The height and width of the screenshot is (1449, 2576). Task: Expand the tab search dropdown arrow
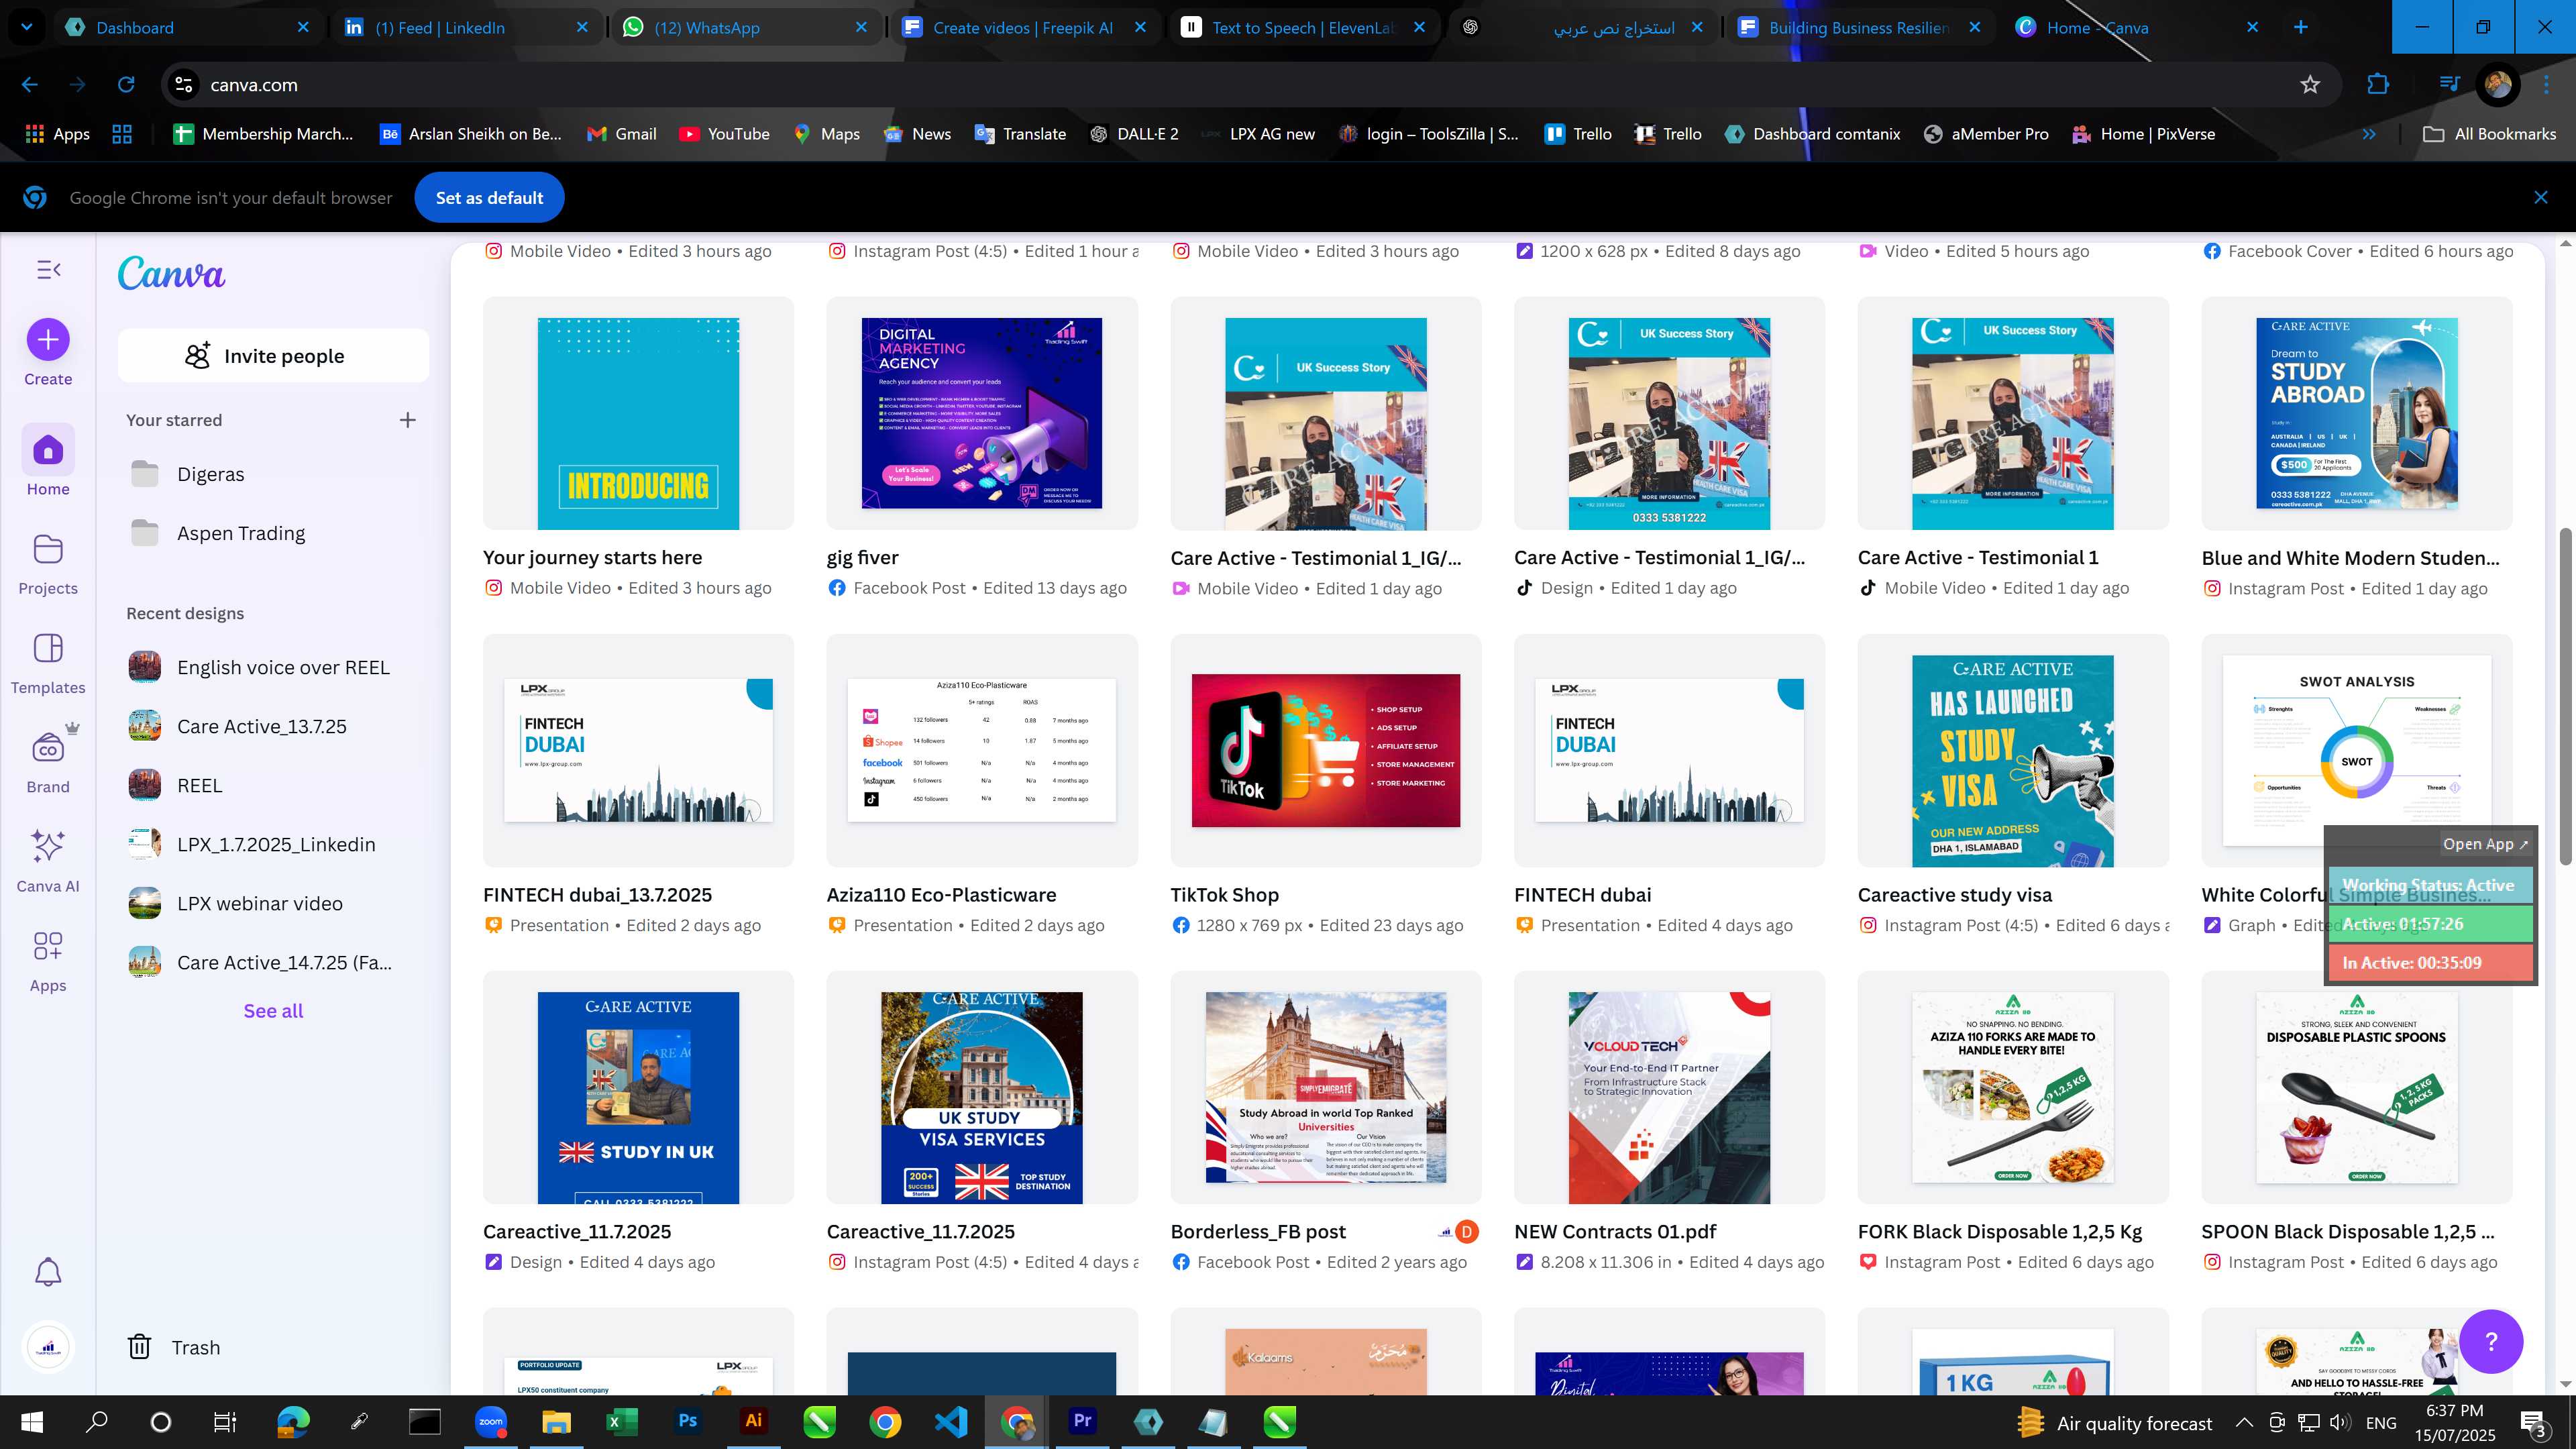pos(27,27)
